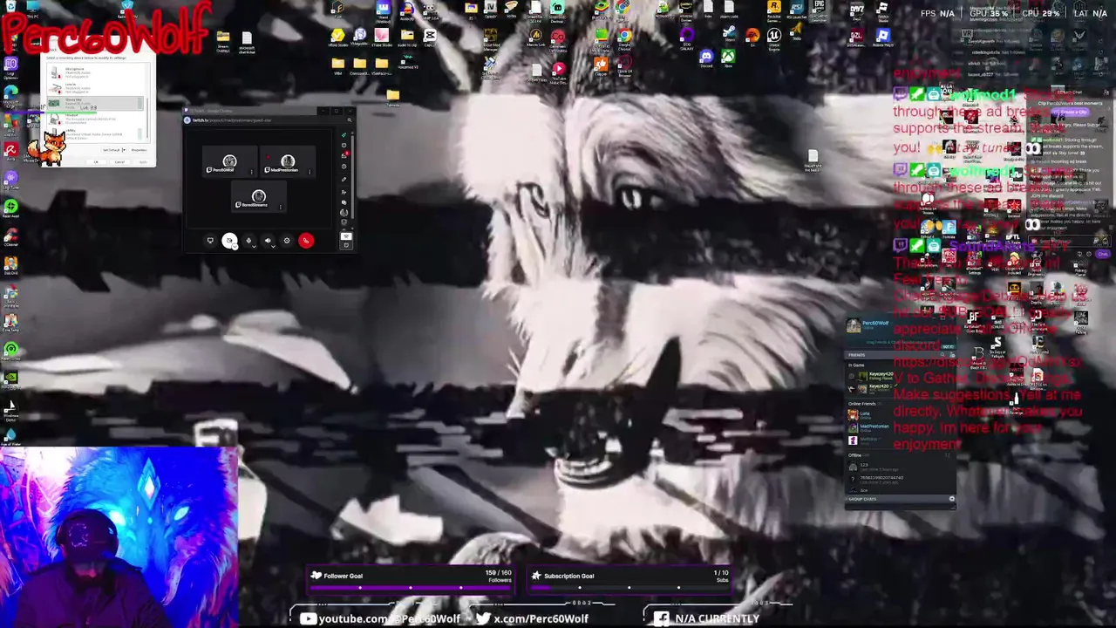This screenshot has width=1116, height=628.
Task: Open GOG Galaxy desktop shortcut
Action: tap(686, 38)
